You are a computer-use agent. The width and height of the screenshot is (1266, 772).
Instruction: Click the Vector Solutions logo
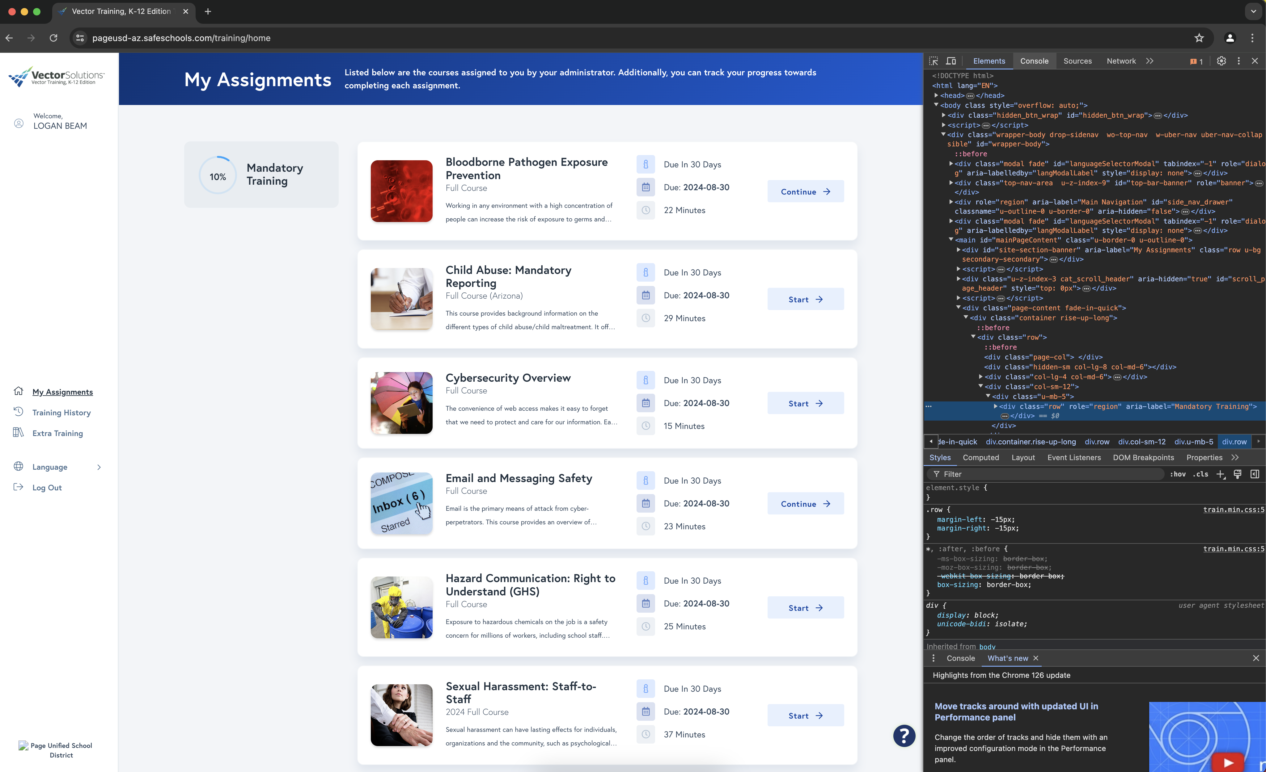click(x=57, y=77)
